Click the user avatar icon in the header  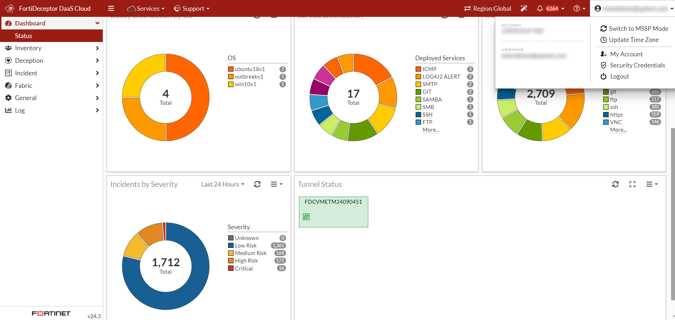(x=598, y=8)
